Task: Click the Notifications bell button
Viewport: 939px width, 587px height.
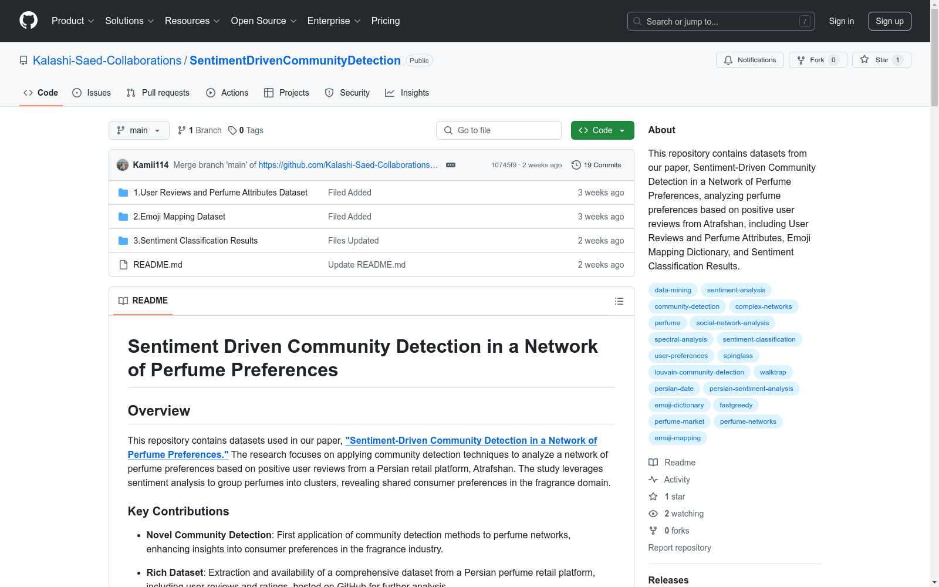Action: pyautogui.click(x=750, y=60)
